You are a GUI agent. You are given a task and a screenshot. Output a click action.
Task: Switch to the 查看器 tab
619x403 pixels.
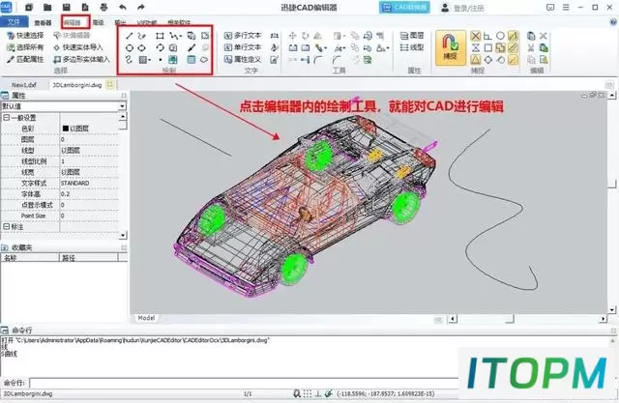(x=43, y=22)
